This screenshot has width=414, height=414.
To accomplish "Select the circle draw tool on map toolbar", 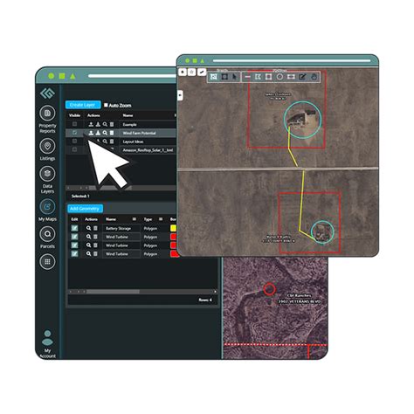I will 279,77.
